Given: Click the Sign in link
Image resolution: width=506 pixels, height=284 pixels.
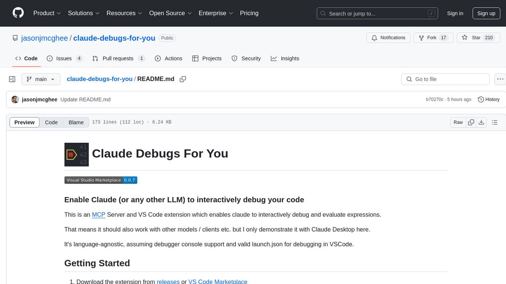Looking at the screenshot, I should click(455, 13).
